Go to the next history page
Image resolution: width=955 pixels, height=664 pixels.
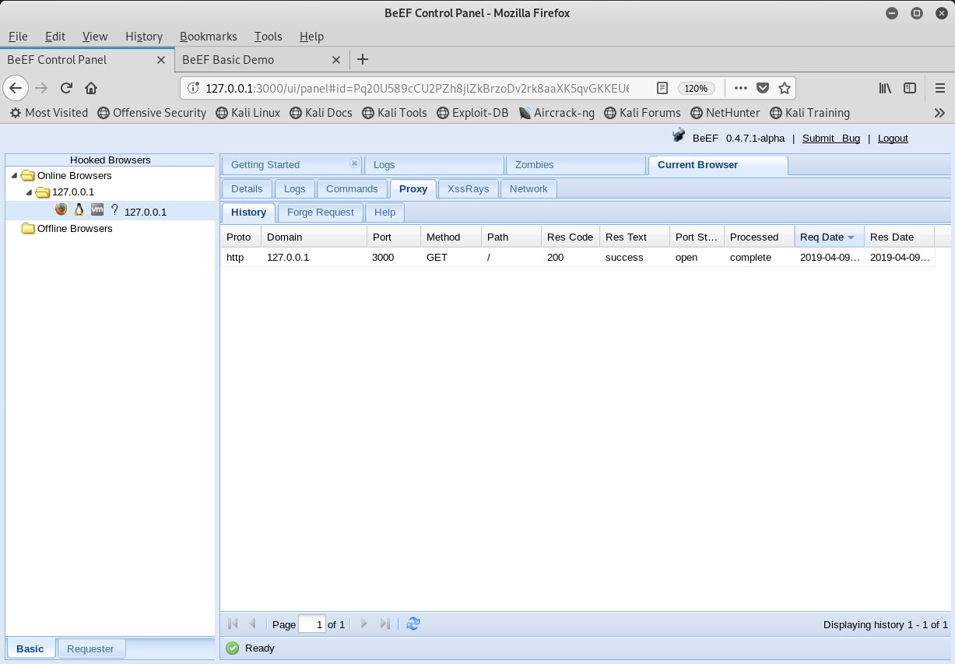[x=364, y=624]
